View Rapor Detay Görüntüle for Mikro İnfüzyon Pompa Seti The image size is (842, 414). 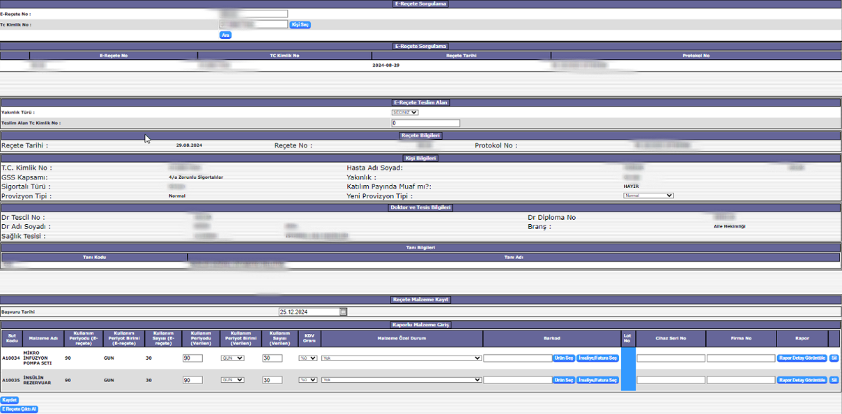(x=802, y=358)
